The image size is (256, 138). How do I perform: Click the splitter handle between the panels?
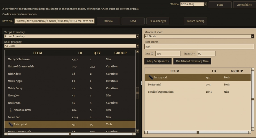141,83
